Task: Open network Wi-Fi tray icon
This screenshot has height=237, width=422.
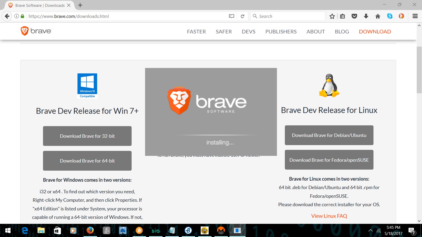Action: [x=379, y=231]
